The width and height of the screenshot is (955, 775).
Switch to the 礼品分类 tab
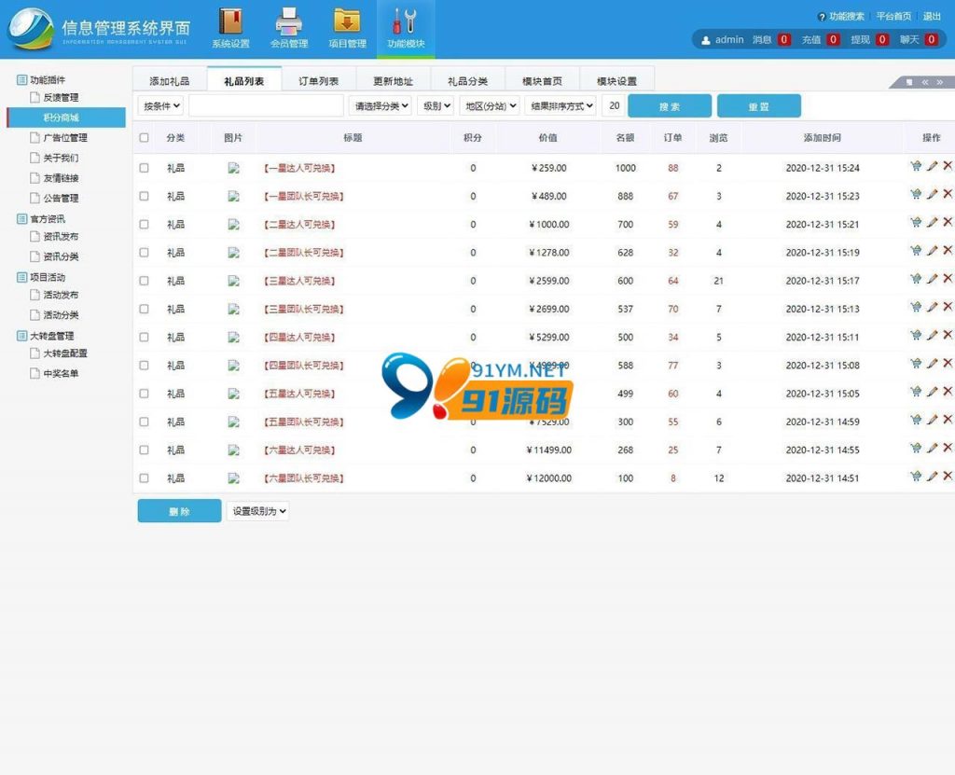[x=468, y=81]
